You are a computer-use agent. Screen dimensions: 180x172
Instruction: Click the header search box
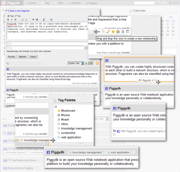coord(144,3)
